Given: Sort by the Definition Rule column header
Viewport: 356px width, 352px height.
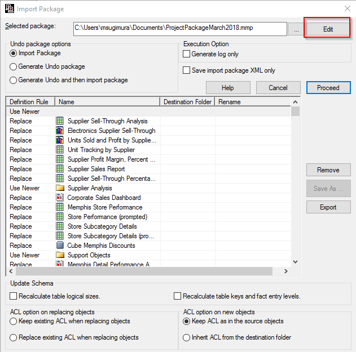Looking at the screenshot, I should (x=30, y=102).
